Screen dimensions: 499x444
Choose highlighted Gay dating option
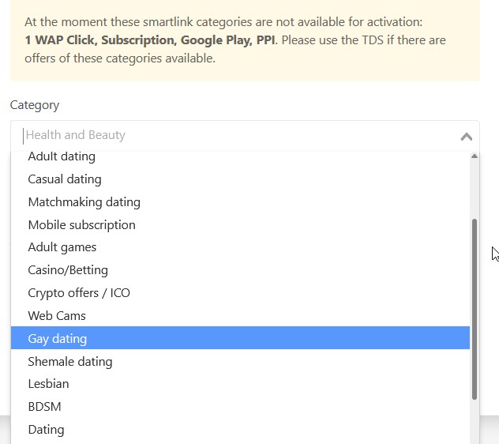(x=58, y=339)
